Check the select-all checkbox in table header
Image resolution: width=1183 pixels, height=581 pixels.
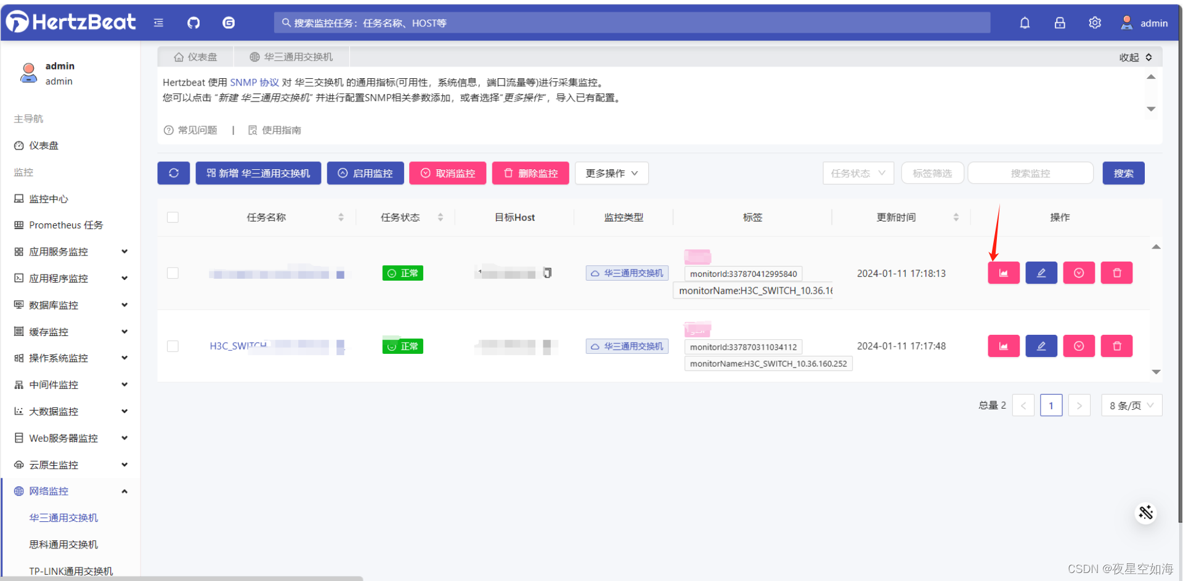click(x=173, y=217)
